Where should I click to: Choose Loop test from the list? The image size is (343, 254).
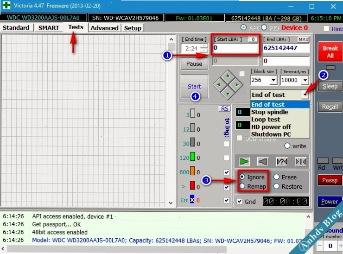click(280, 120)
